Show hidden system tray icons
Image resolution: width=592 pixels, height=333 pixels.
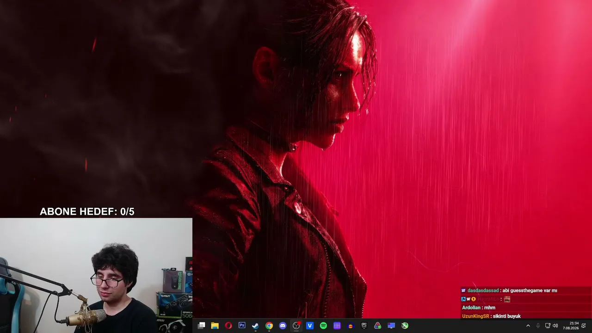click(528, 326)
